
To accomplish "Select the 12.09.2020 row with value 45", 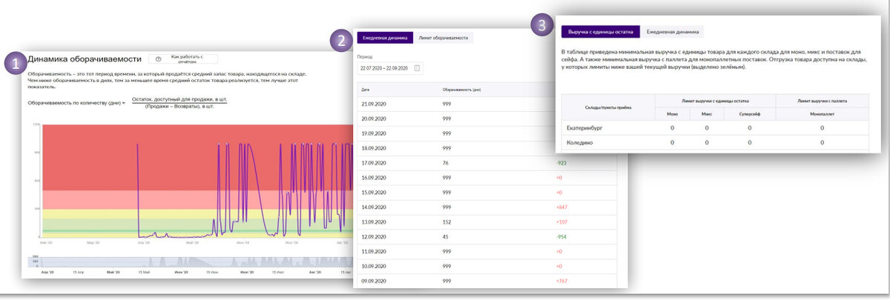I will (487, 236).
